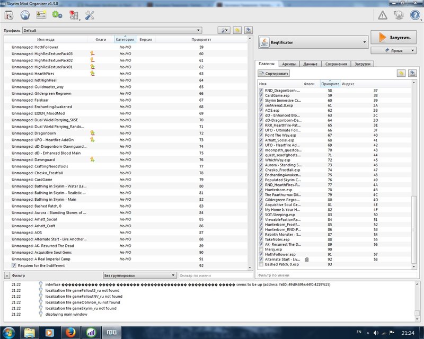Click the restore backup icon above mod list
Screen dimensions: 424x339
237,30
